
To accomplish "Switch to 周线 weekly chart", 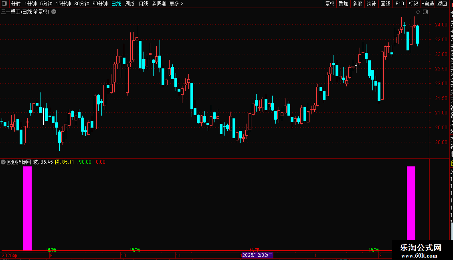I will pyautogui.click(x=130, y=4).
